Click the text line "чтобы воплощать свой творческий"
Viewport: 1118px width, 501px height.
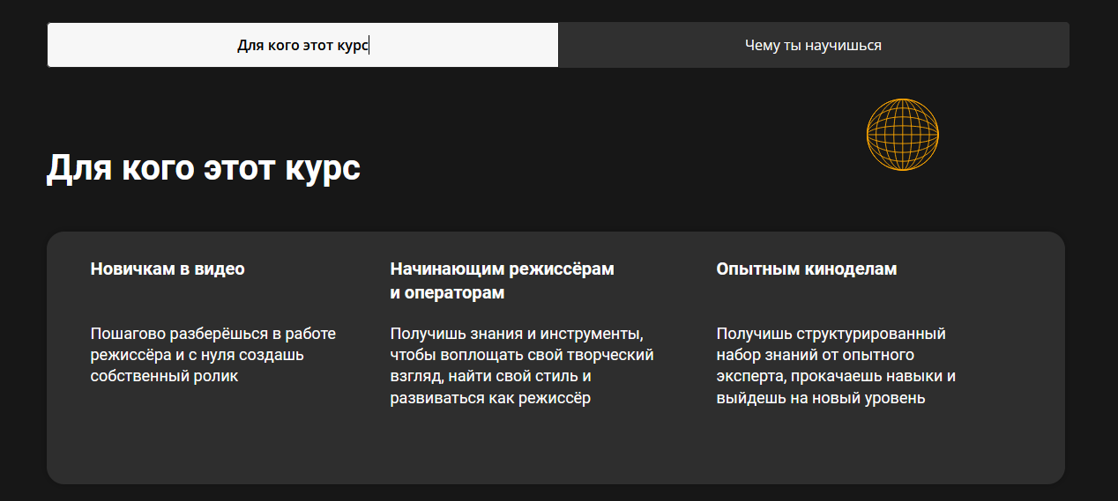tap(521, 356)
